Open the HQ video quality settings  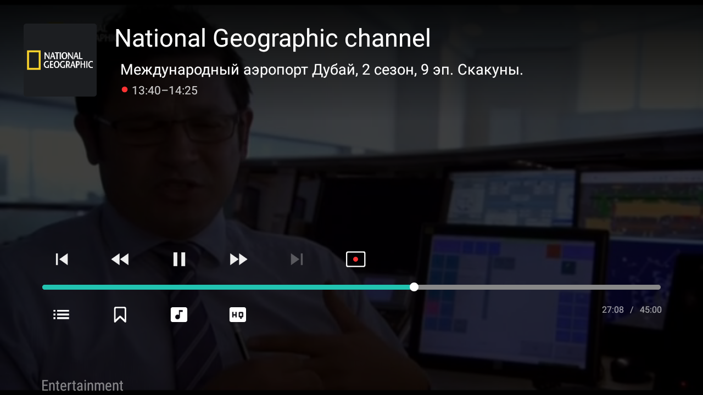[x=238, y=314]
